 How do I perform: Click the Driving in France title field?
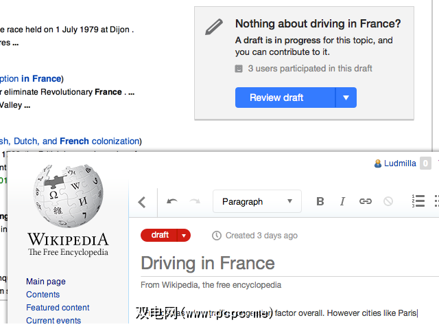click(x=208, y=263)
